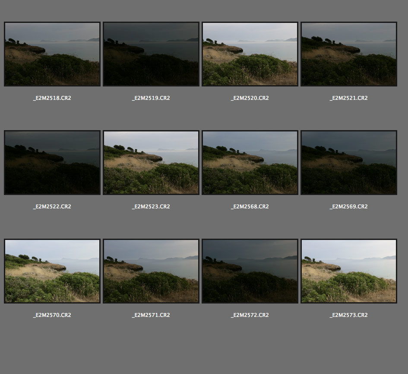Image resolution: width=408 pixels, height=374 pixels.
Task: Click the _E2M2520.CR2 filename text
Action: pos(250,98)
